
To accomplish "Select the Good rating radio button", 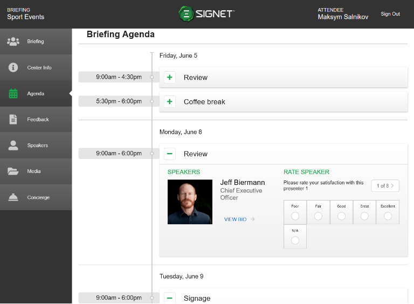I will 341,216.
